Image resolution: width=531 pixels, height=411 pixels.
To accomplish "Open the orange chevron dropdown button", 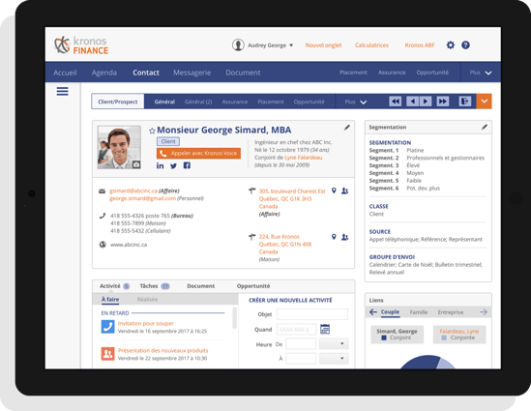I will click(x=484, y=102).
